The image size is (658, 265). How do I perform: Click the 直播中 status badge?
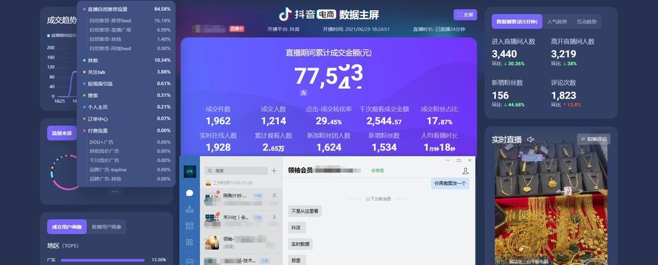coord(236,29)
